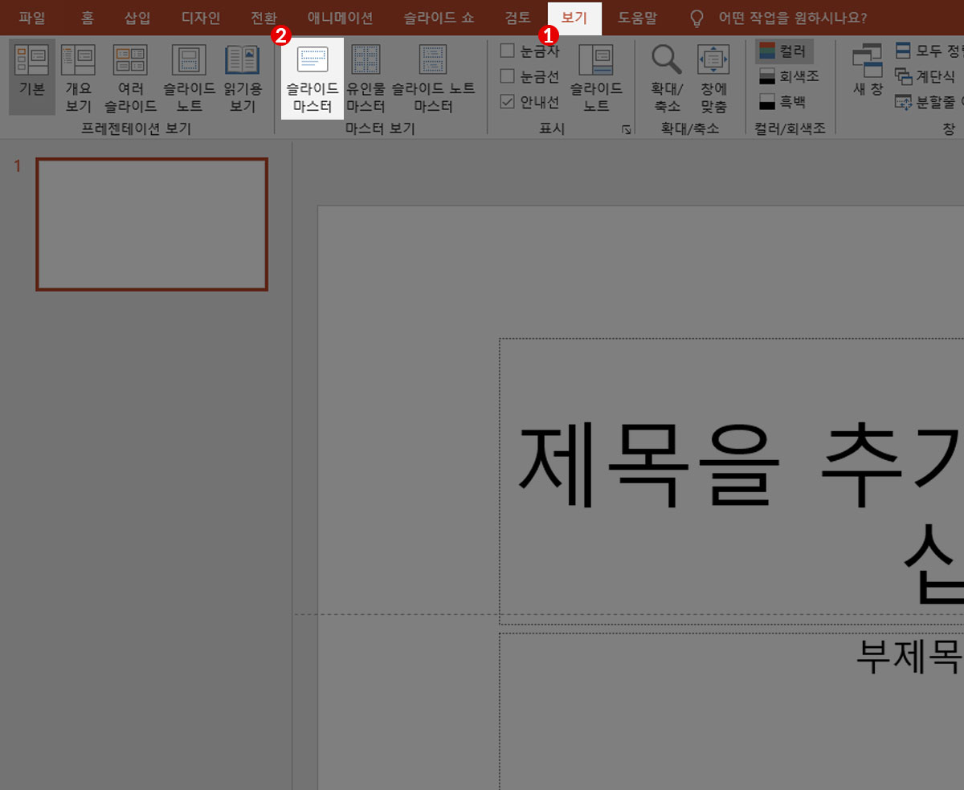Image resolution: width=964 pixels, height=790 pixels.
Task: Open Notes Page view in presentation views
Action: coord(190,78)
